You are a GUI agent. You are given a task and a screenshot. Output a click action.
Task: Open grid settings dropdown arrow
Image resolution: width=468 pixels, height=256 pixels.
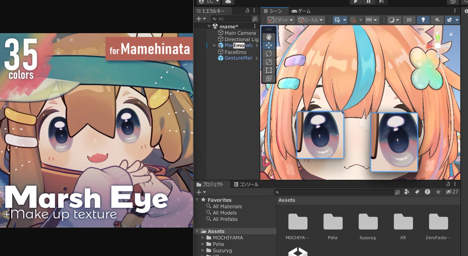coord(345,20)
